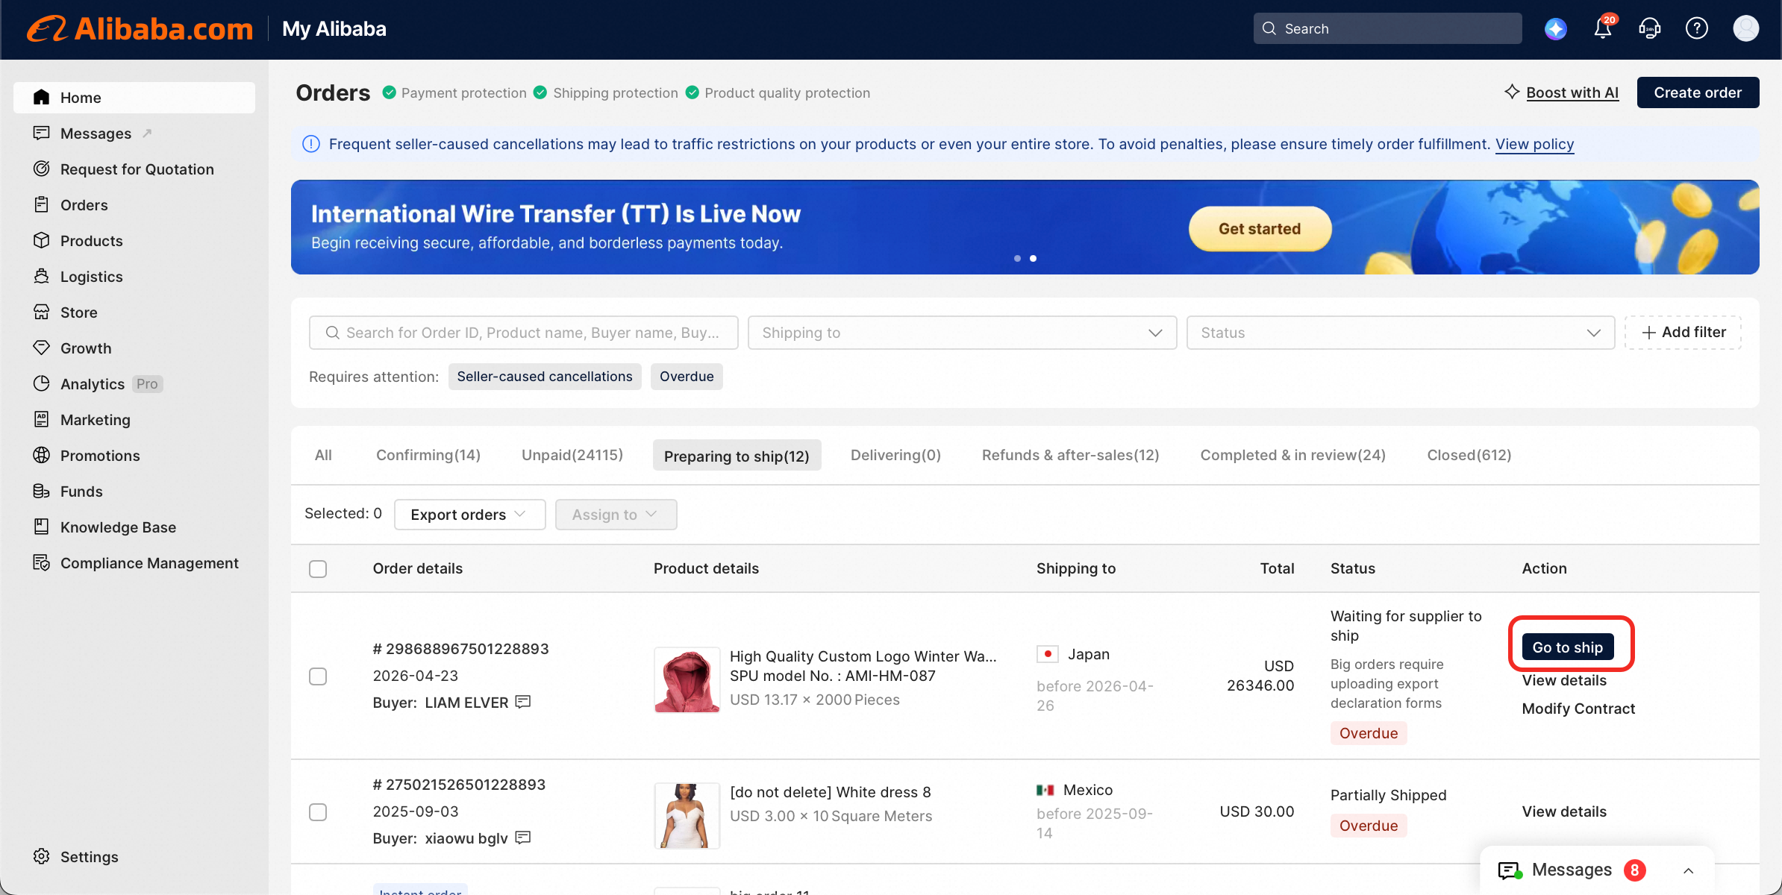Click the help question mark icon
Viewport: 1782px width, 895px height.
1697,29
